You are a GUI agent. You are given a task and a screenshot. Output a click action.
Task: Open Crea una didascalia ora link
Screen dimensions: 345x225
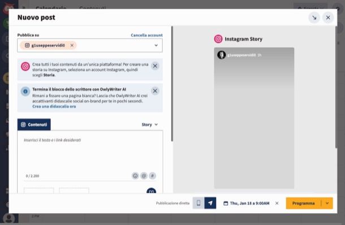[x=54, y=106]
